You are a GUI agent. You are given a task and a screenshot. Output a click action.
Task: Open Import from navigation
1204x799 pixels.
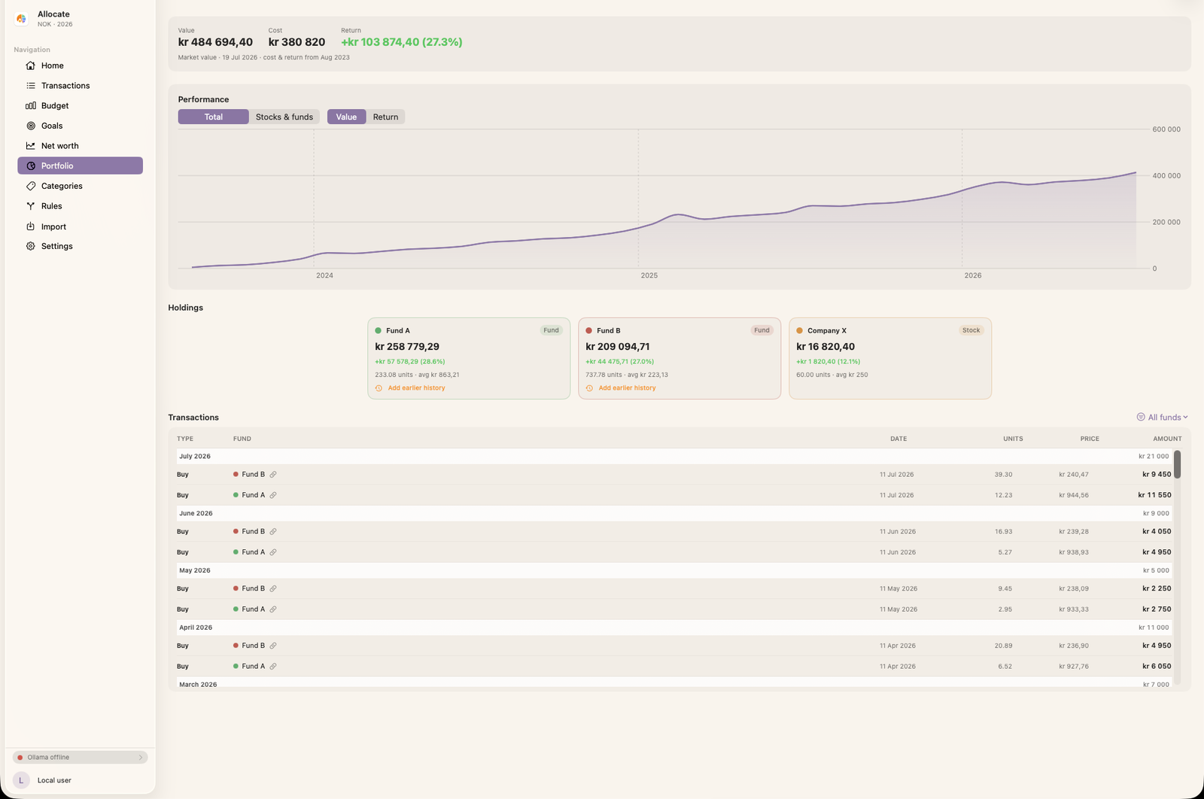tap(80, 226)
